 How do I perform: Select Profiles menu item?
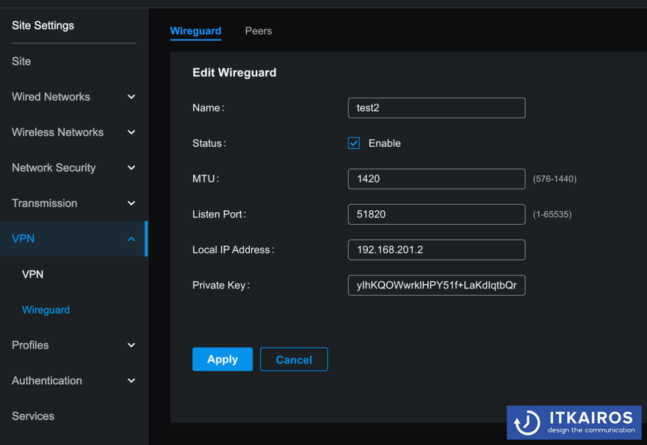(x=30, y=345)
